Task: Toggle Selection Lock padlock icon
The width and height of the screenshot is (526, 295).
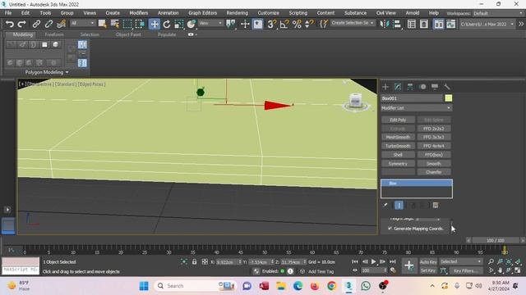Action: click(x=194, y=262)
